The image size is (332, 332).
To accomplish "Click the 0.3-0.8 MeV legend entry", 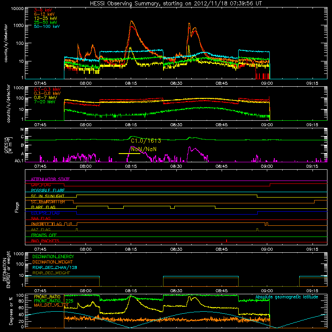I will pos(47,93).
